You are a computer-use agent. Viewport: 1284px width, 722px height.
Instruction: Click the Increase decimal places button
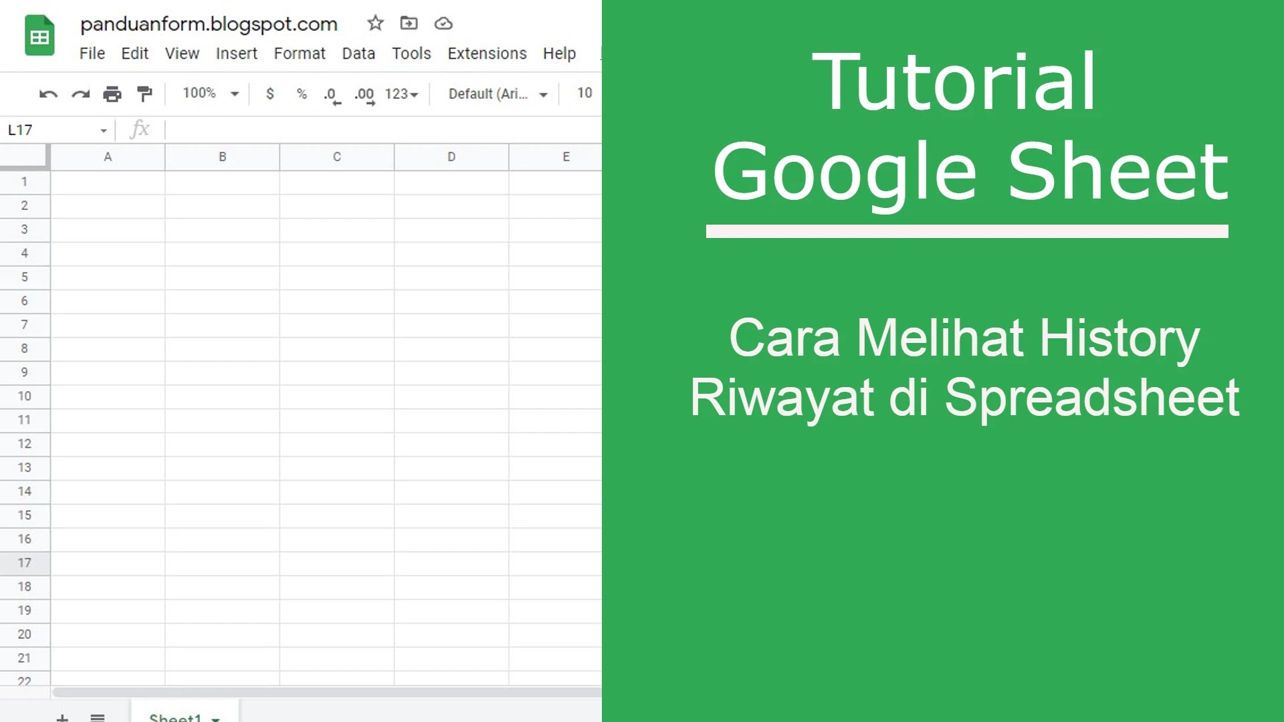click(364, 95)
